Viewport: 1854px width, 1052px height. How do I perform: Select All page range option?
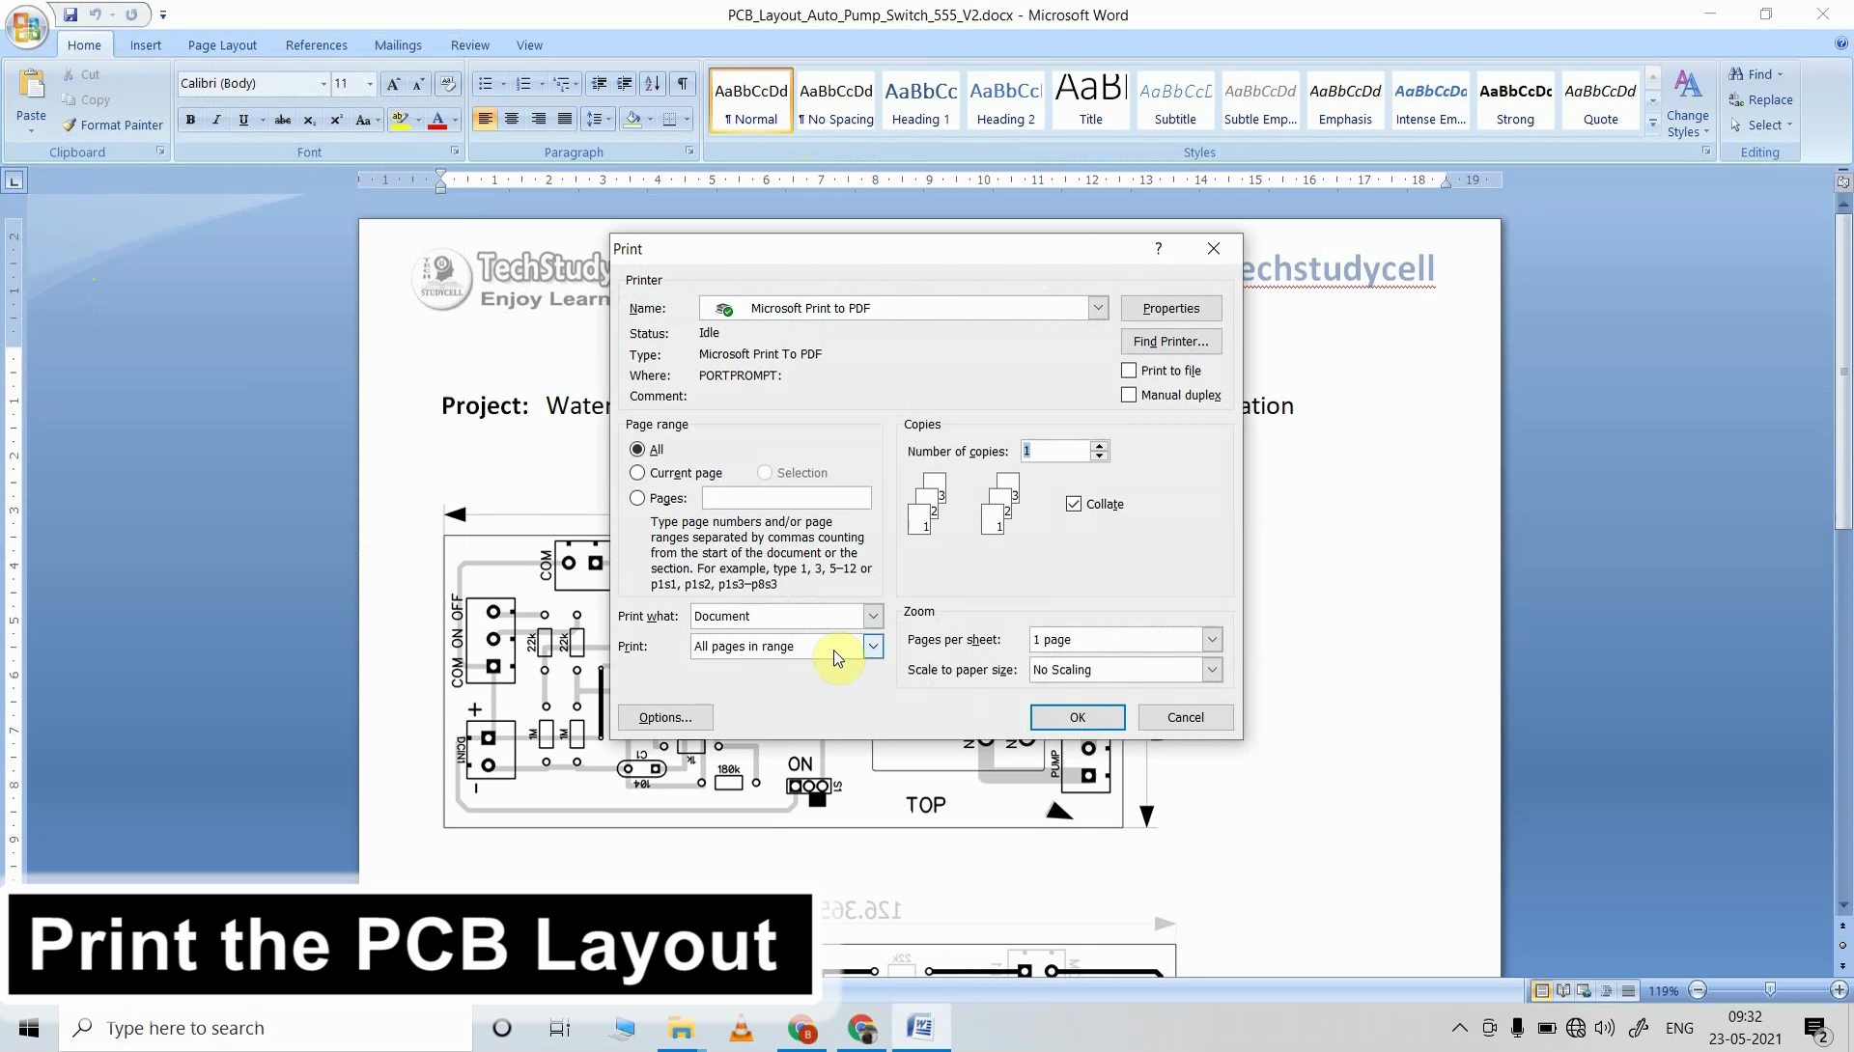pyautogui.click(x=637, y=449)
